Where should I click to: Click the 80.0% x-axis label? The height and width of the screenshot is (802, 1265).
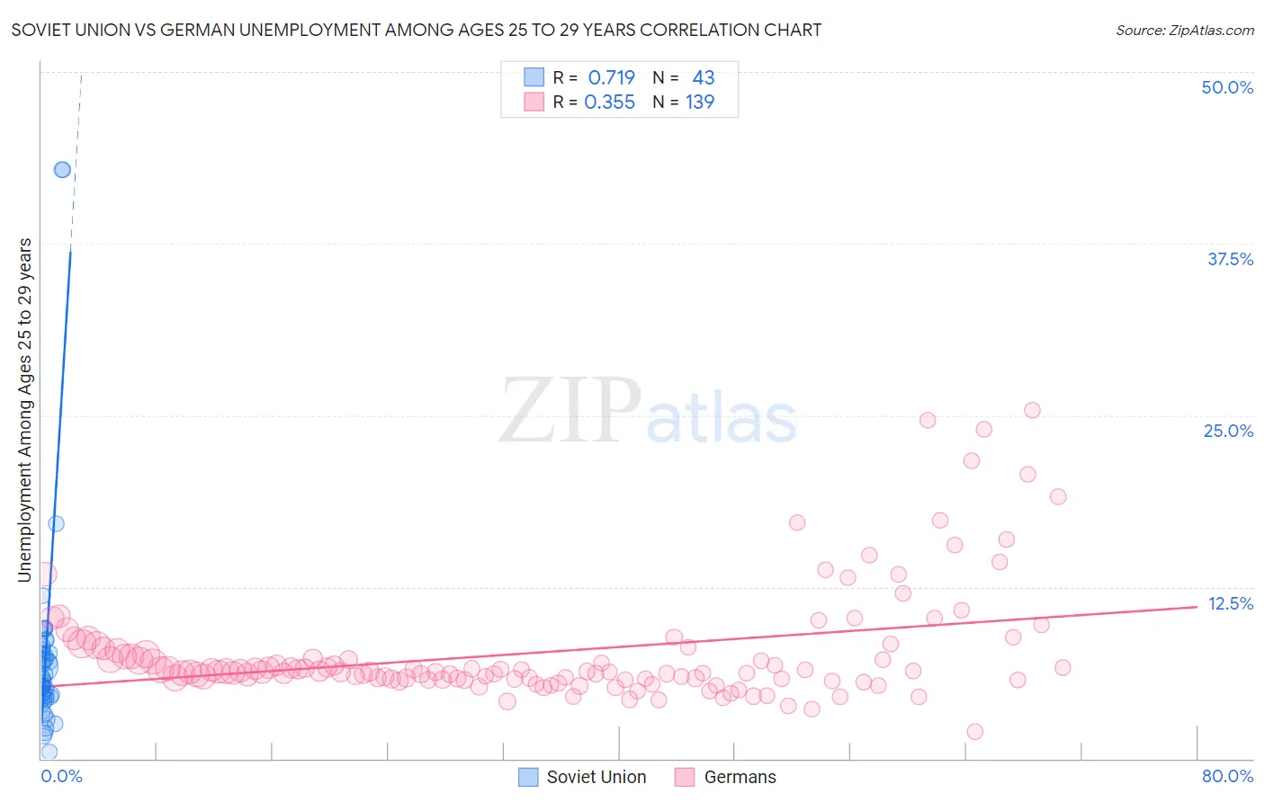point(1227,776)
